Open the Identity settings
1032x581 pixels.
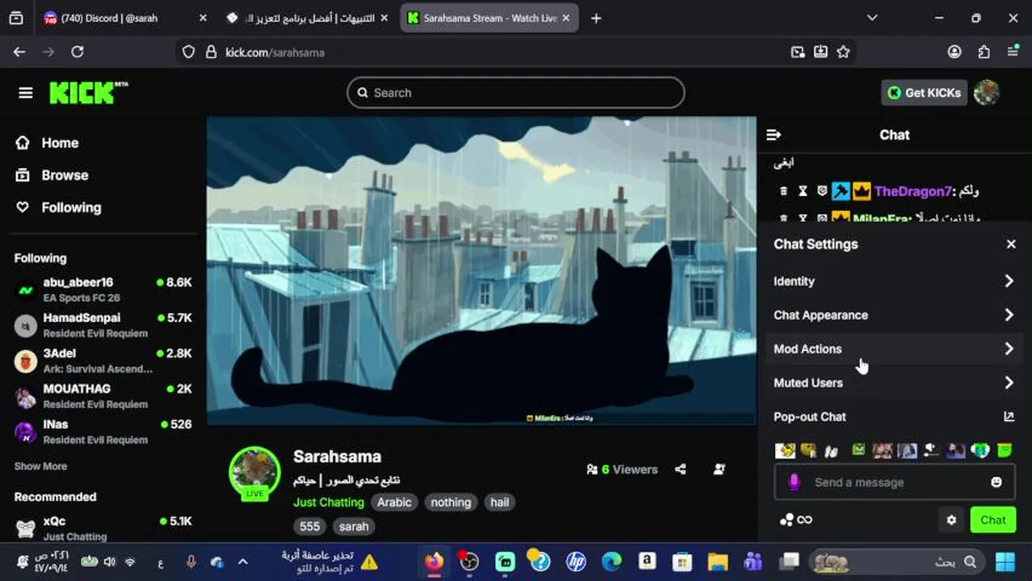893,281
